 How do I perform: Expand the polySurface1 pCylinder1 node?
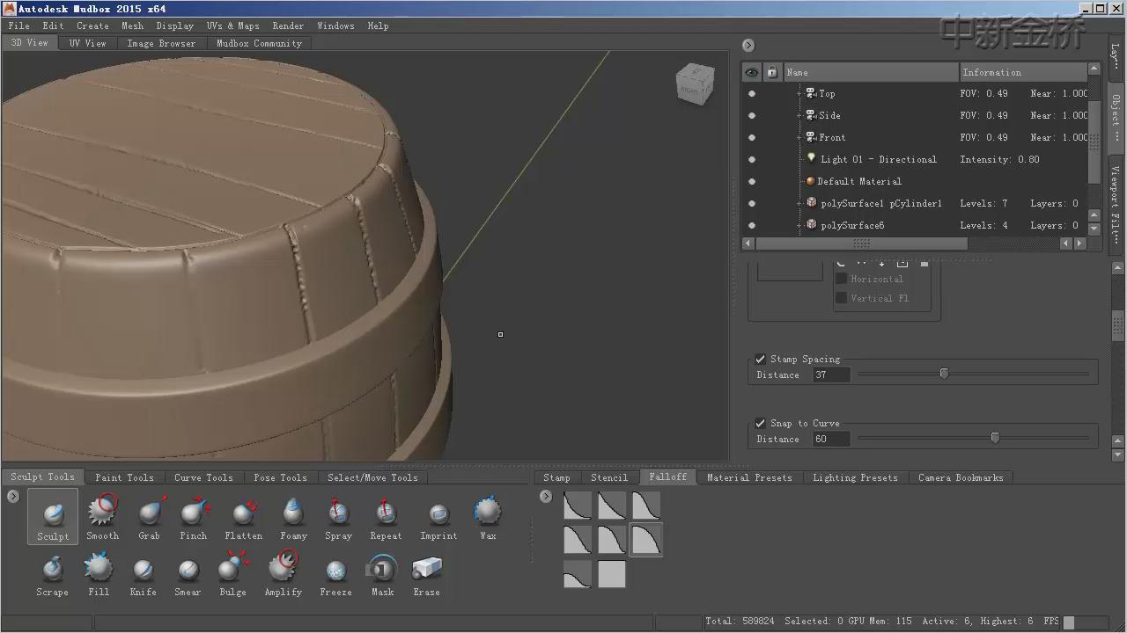click(799, 203)
